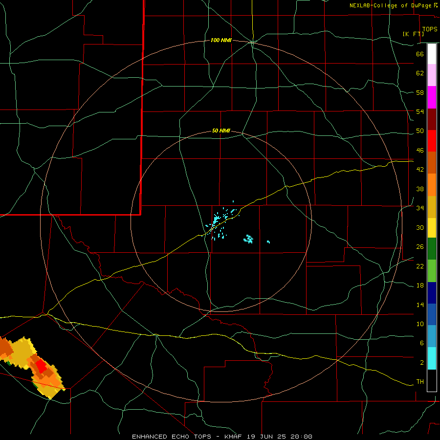Click the 38 legend value

click(420, 189)
